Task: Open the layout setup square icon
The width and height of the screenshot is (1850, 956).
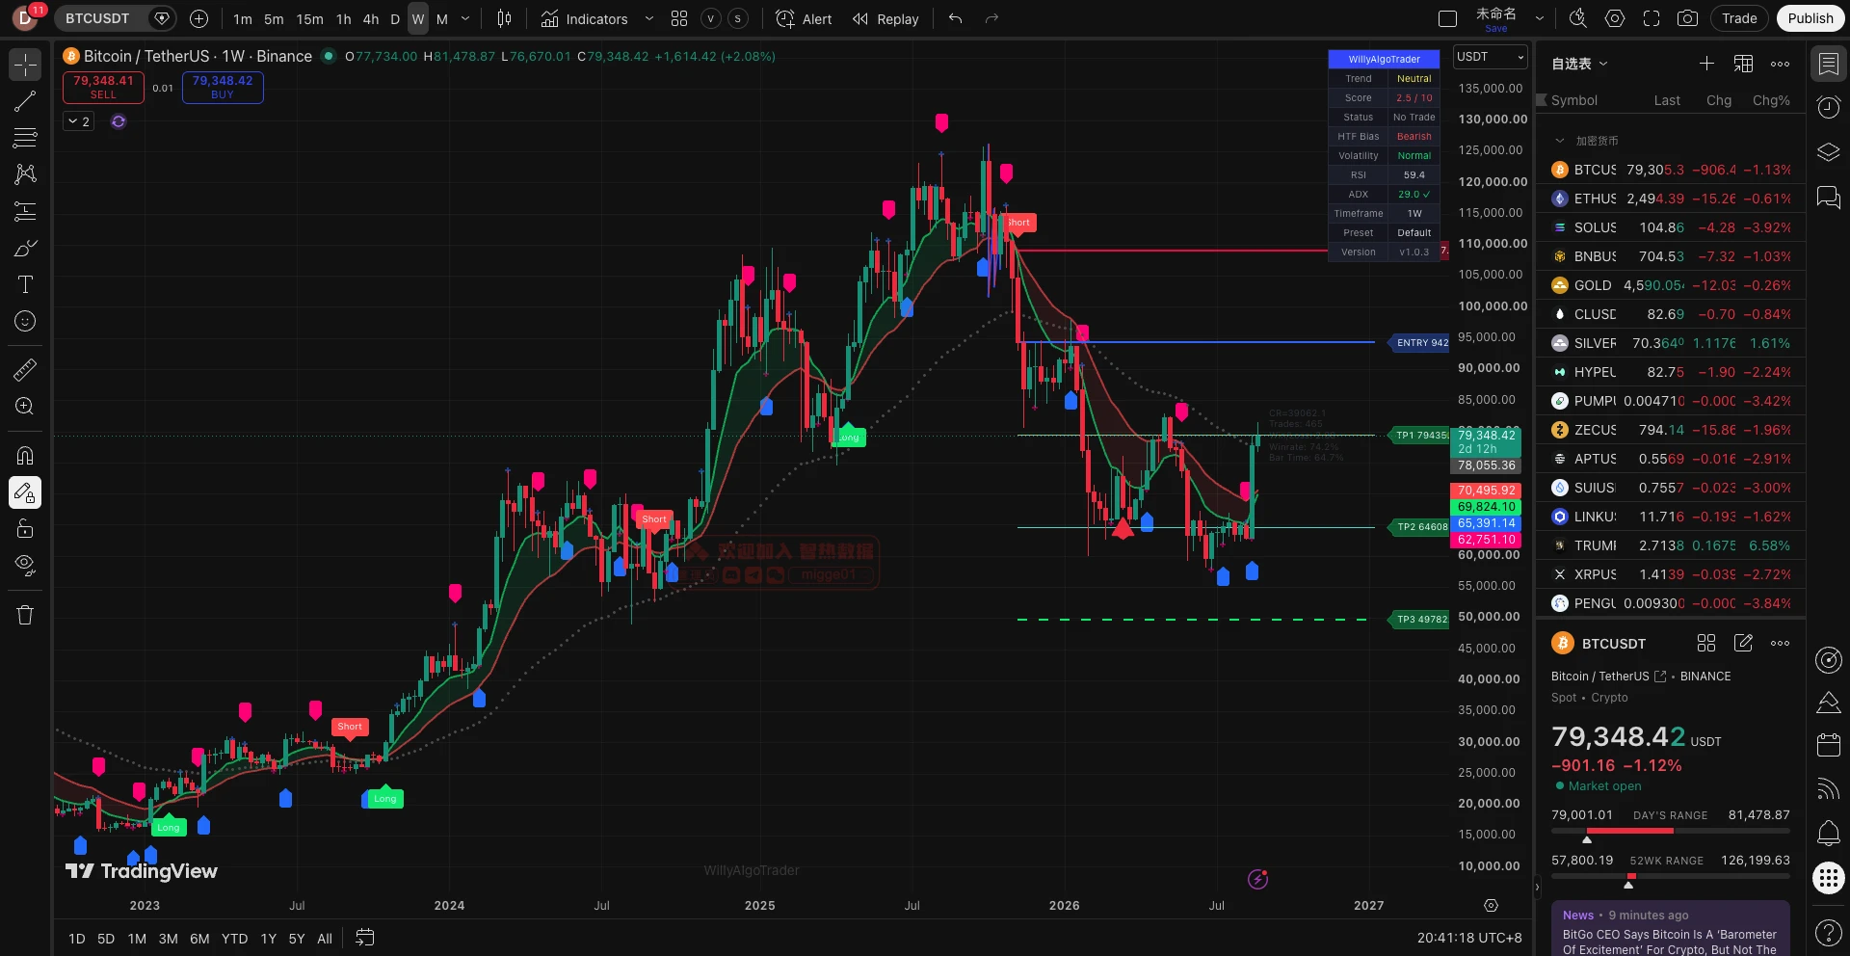Action: [x=1447, y=18]
